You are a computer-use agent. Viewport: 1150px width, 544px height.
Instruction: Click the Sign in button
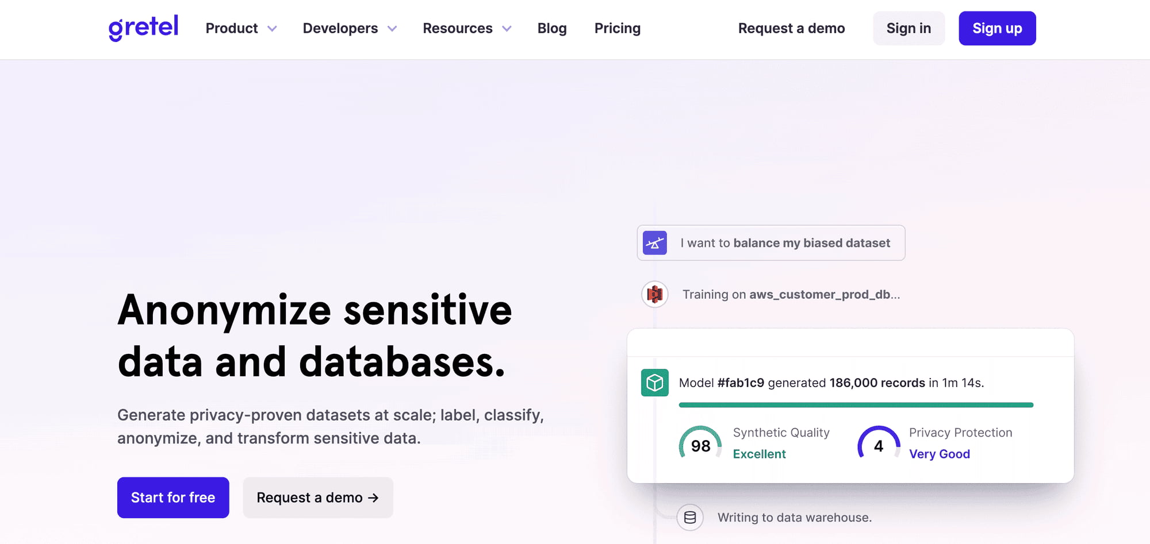[908, 28]
